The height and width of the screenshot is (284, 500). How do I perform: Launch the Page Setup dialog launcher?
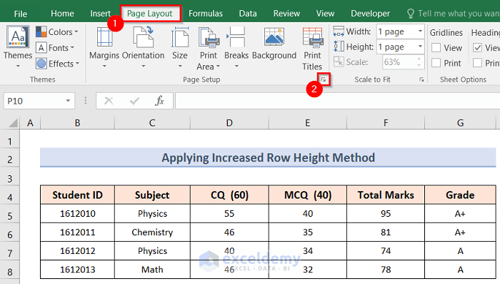(324, 79)
